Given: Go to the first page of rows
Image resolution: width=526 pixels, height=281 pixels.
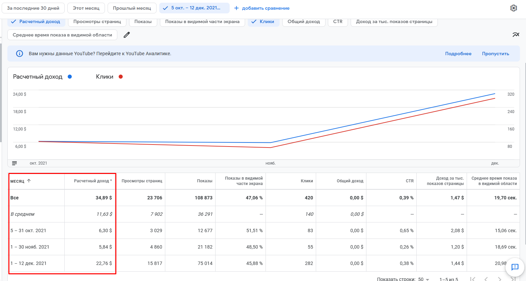Looking at the screenshot, I should [473, 279].
